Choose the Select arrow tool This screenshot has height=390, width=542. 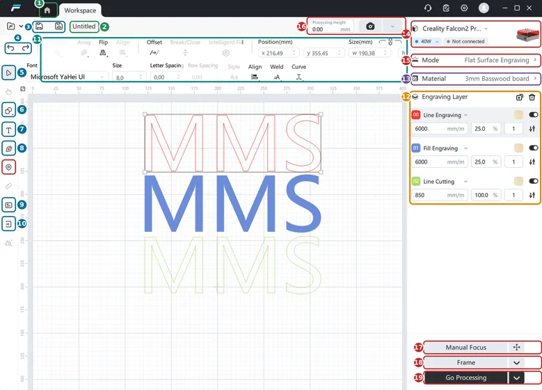[8, 72]
